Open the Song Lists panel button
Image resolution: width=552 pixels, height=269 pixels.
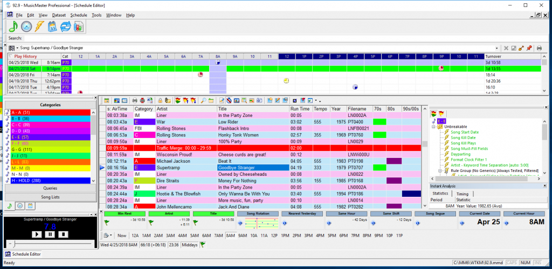click(x=50, y=197)
